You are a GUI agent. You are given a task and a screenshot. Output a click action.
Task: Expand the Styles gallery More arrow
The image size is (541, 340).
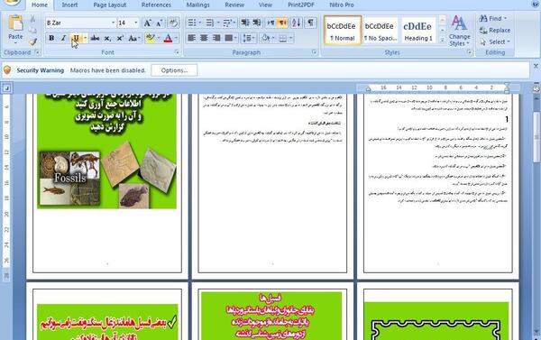click(443, 41)
